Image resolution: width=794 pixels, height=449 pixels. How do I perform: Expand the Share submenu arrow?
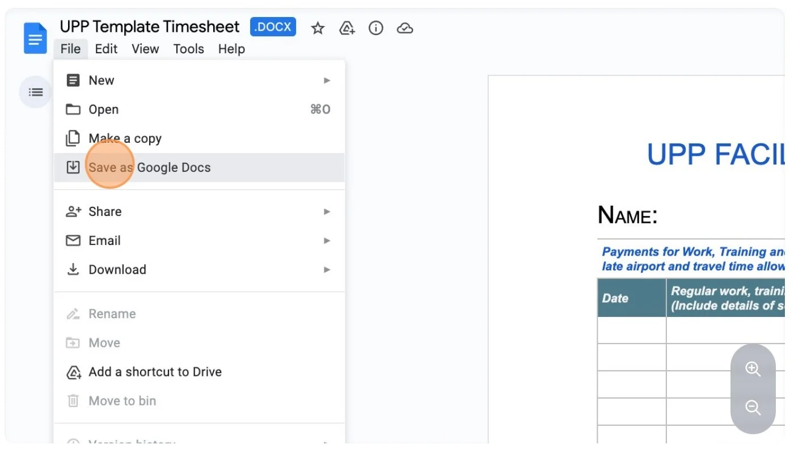[327, 211]
